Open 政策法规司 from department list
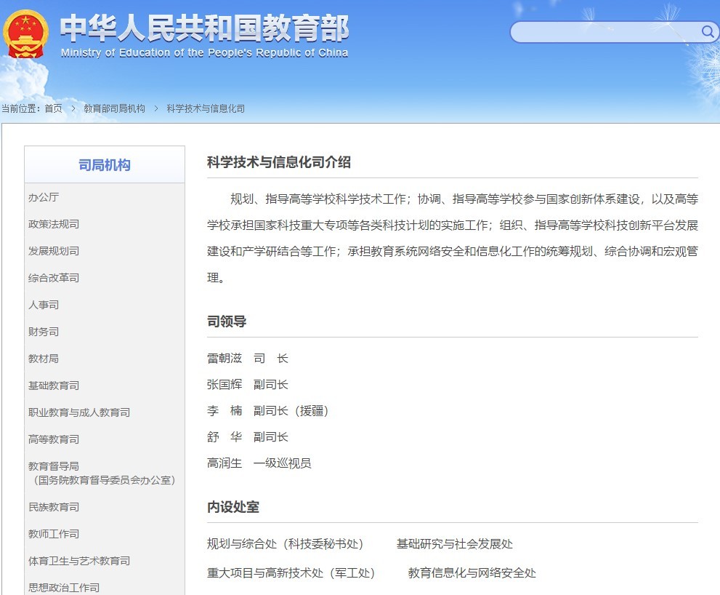The height and width of the screenshot is (595, 720). coord(54,224)
